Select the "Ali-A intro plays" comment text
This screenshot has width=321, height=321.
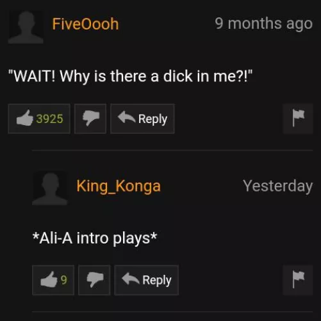pyautogui.click(x=95, y=238)
